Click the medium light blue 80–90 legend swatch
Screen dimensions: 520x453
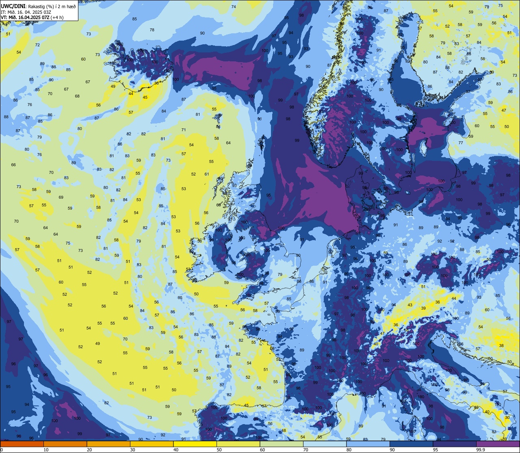tap(368, 444)
